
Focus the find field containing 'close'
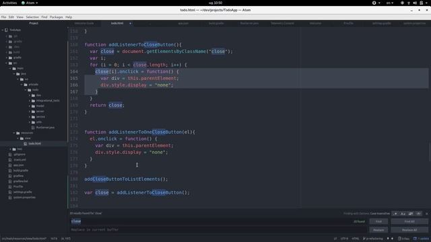pos(218,221)
